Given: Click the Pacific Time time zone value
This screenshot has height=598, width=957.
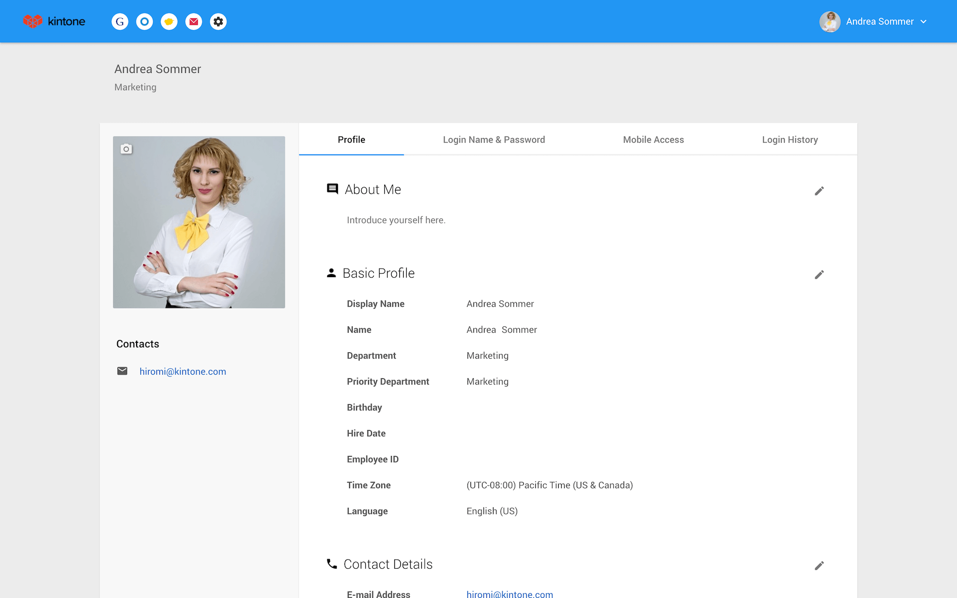Looking at the screenshot, I should pyautogui.click(x=550, y=485).
